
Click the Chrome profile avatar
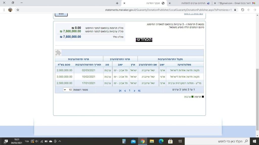click(10, 10)
